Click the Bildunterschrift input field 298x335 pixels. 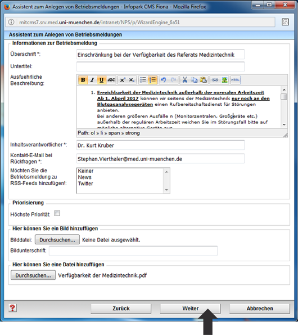pos(133,251)
